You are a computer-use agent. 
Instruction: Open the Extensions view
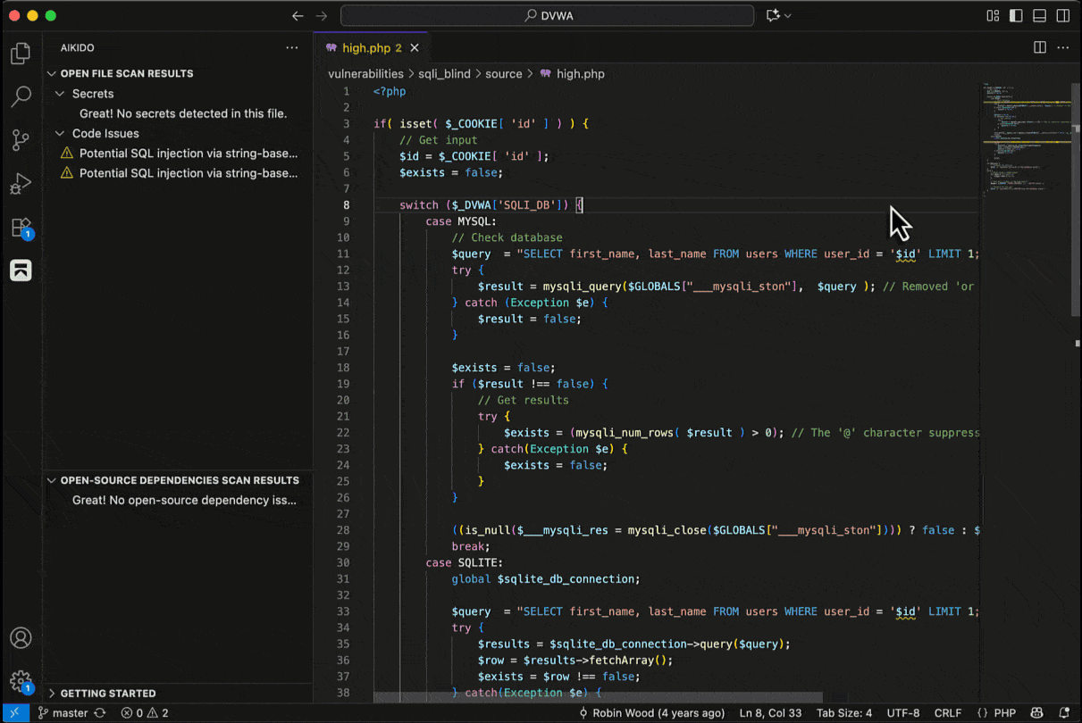click(21, 227)
